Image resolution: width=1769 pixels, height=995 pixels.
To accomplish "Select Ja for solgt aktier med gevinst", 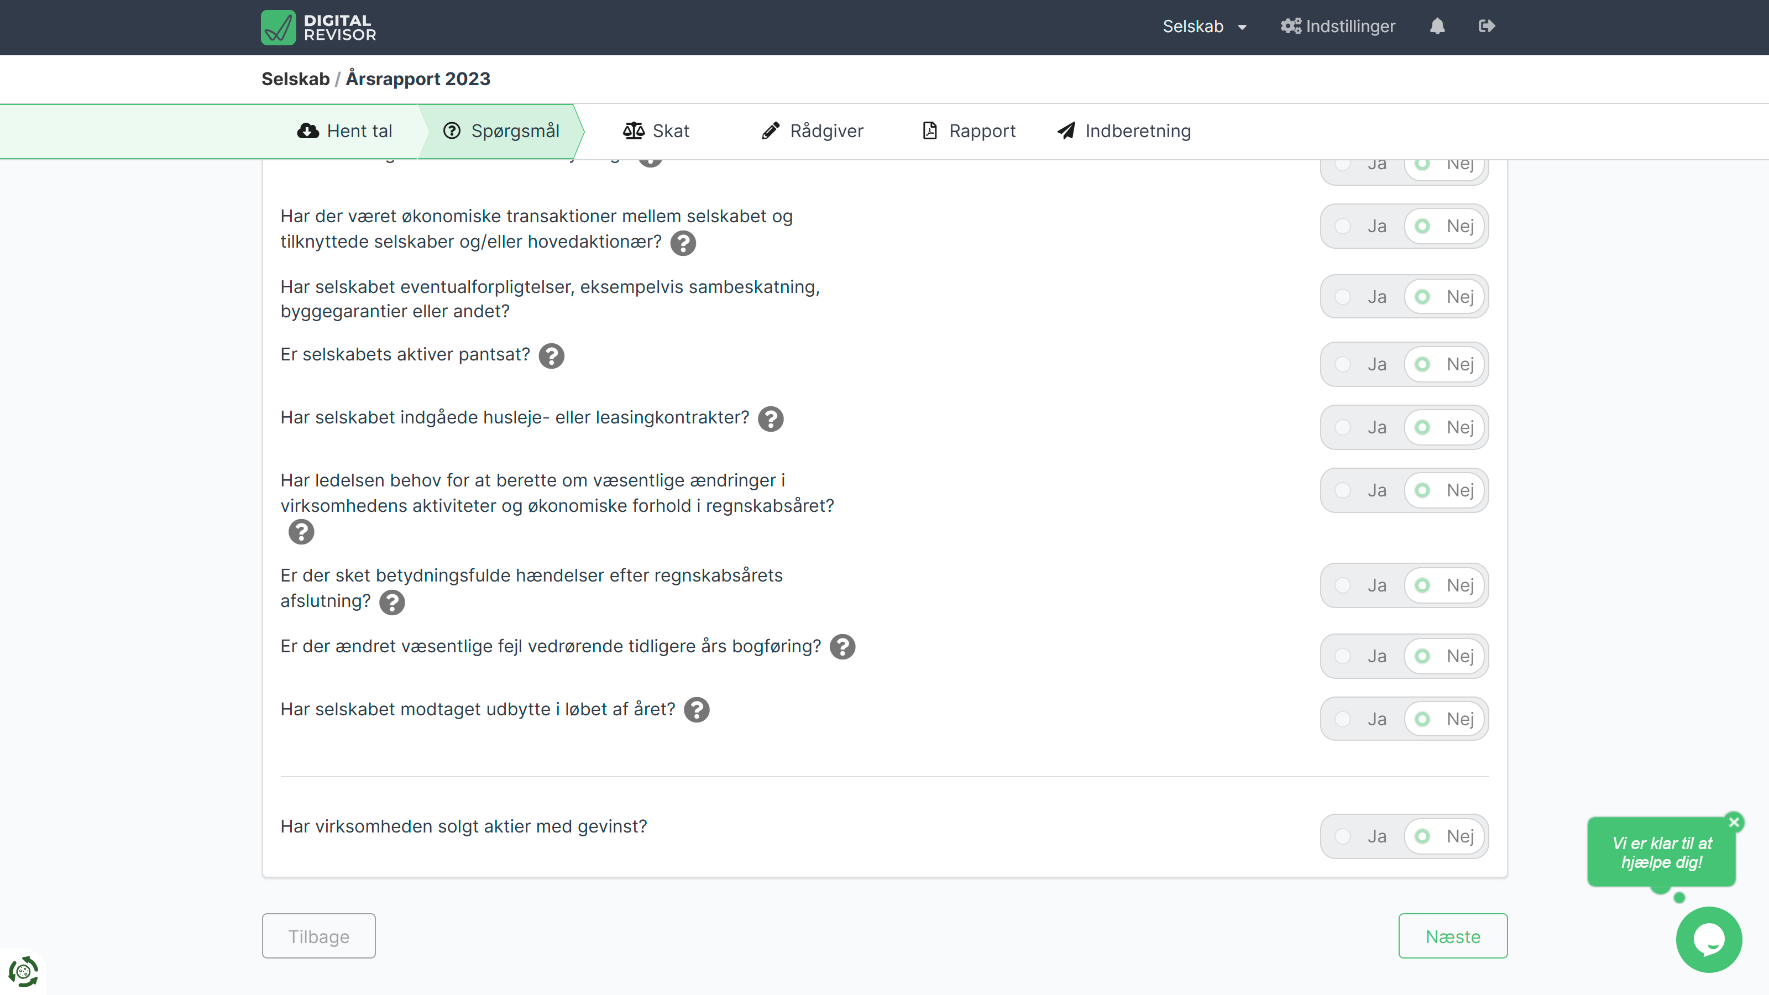I will 1363,836.
